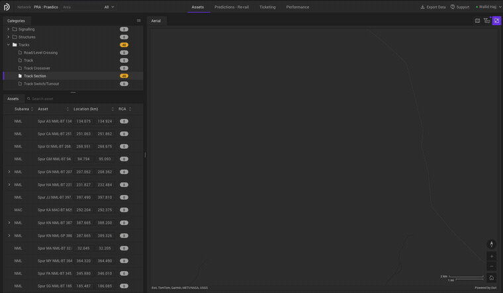This screenshot has width=503, height=293.
Task: Select asset Spur KA MAC-BT row
Action: (73, 210)
